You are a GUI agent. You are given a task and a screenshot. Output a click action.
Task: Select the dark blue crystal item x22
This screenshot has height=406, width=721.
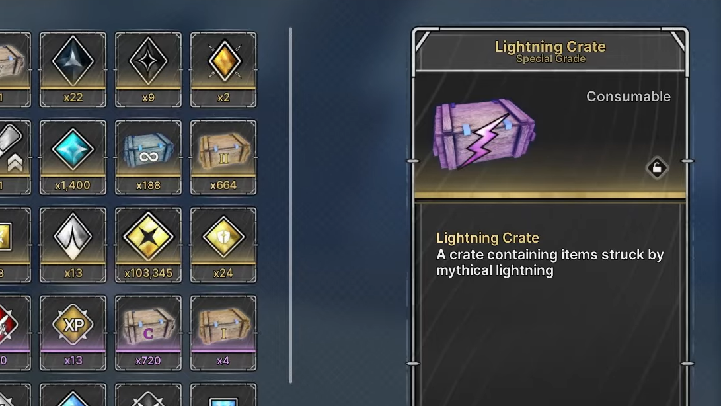[73, 69]
